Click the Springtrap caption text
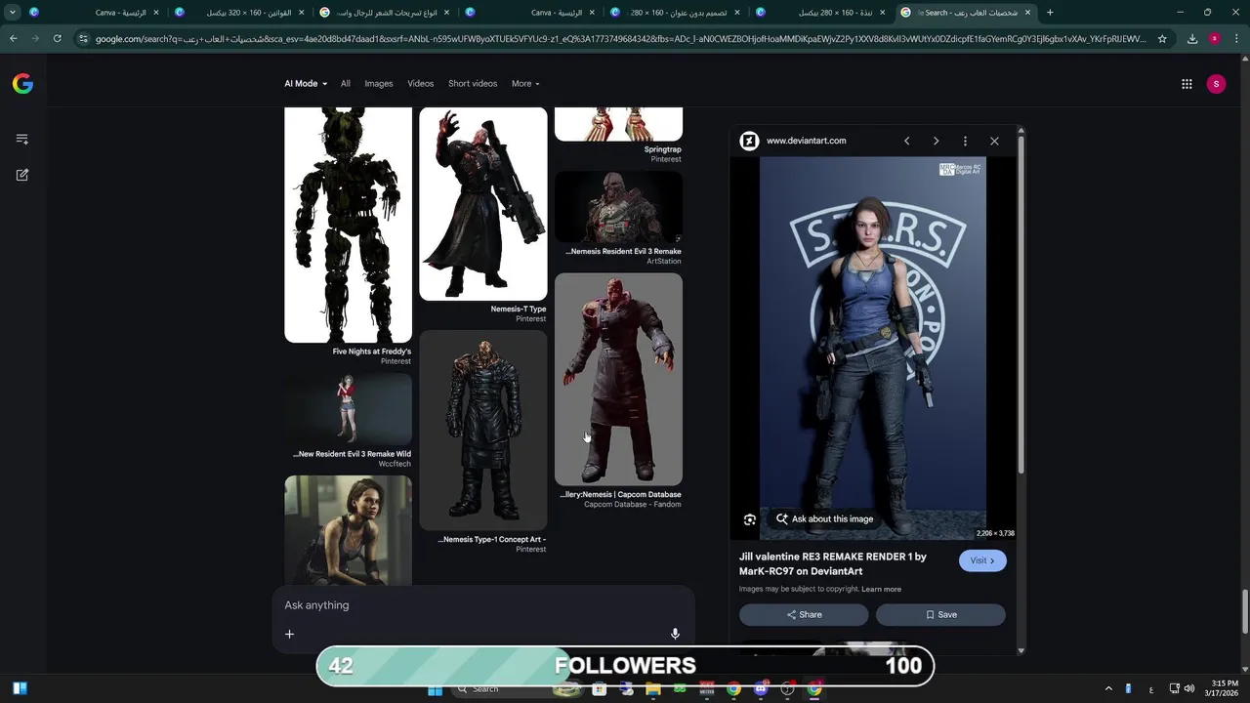Image resolution: width=1250 pixels, height=703 pixels. pos(663,149)
